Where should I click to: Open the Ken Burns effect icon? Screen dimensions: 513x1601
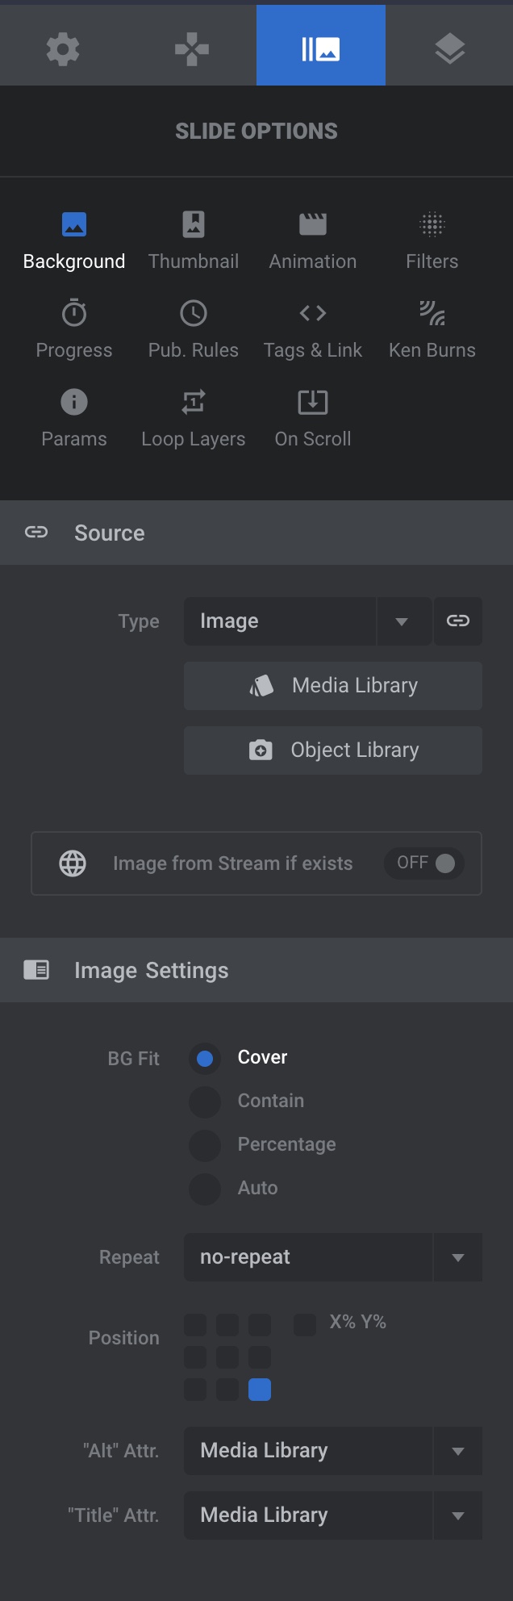432,313
